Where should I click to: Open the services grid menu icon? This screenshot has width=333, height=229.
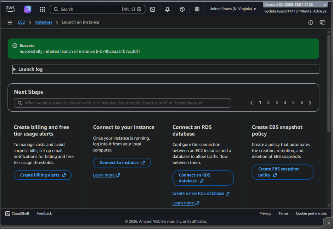(42, 9)
